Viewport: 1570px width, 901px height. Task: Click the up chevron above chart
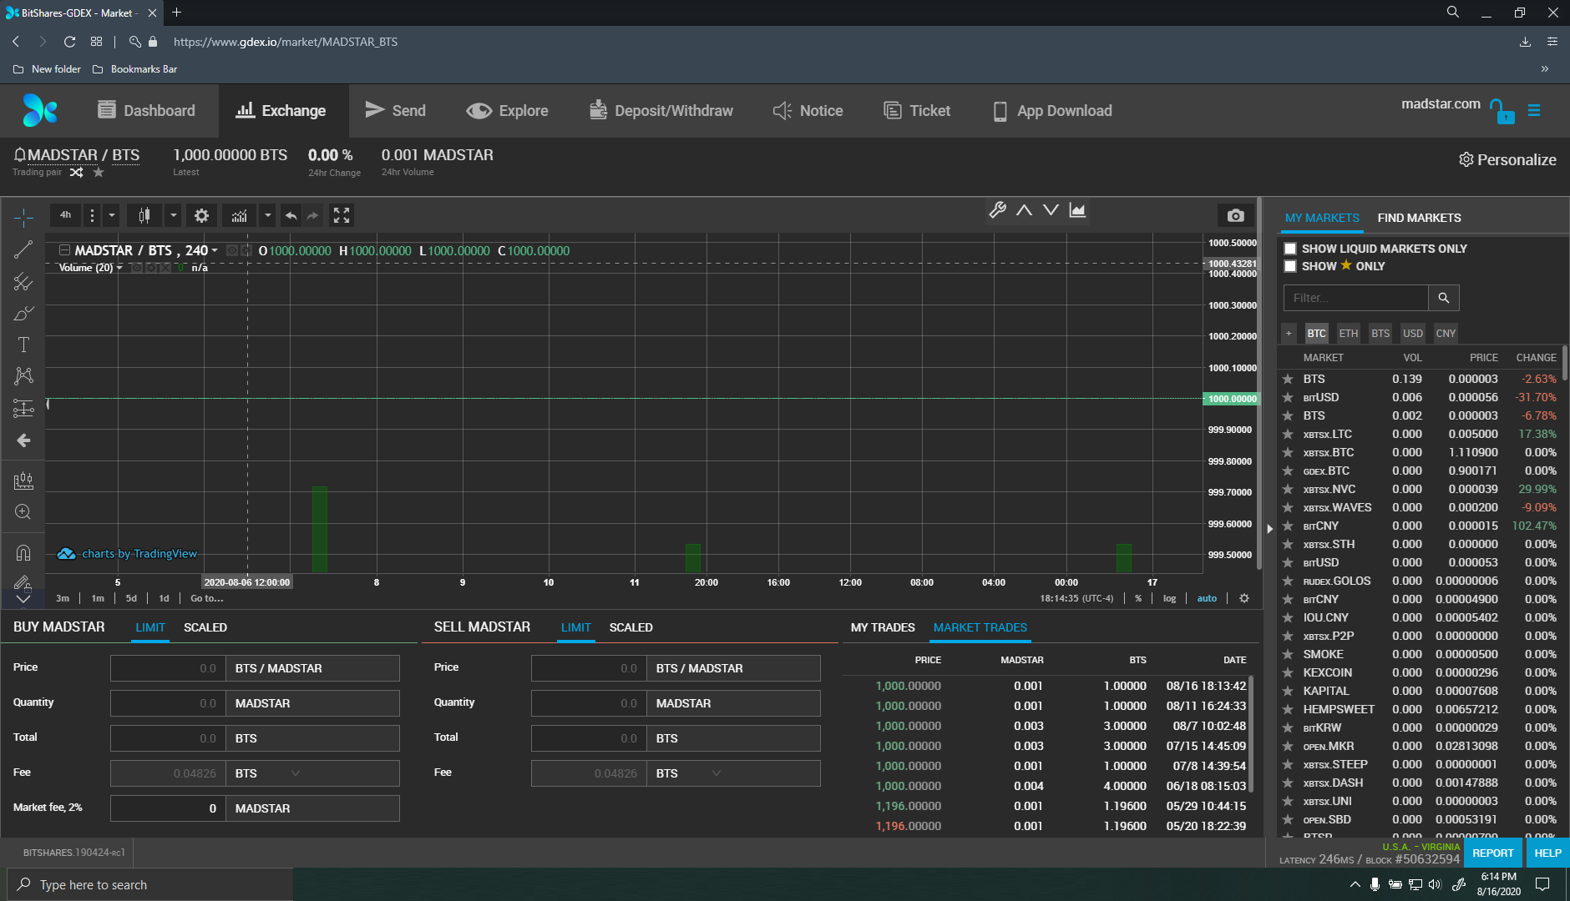1025,210
